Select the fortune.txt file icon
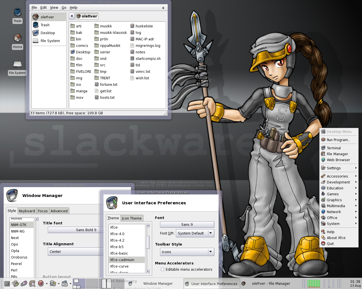This screenshot has width=362, height=289. point(97,84)
